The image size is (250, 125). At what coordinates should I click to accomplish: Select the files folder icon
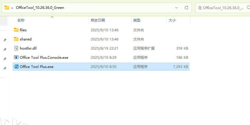coord(16,30)
